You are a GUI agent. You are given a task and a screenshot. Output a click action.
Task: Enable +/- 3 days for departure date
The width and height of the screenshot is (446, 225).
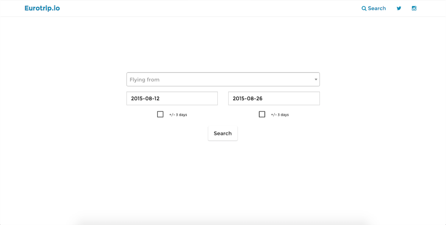click(x=160, y=114)
